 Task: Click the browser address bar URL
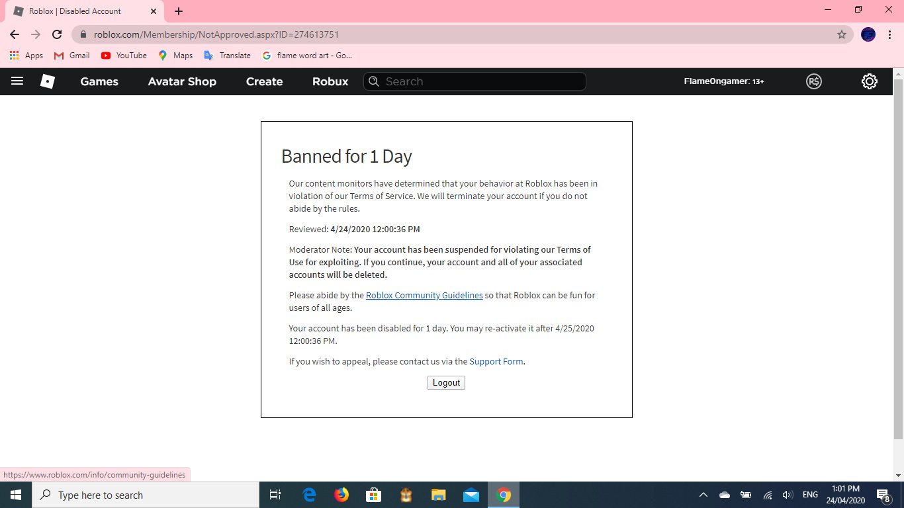[217, 34]
